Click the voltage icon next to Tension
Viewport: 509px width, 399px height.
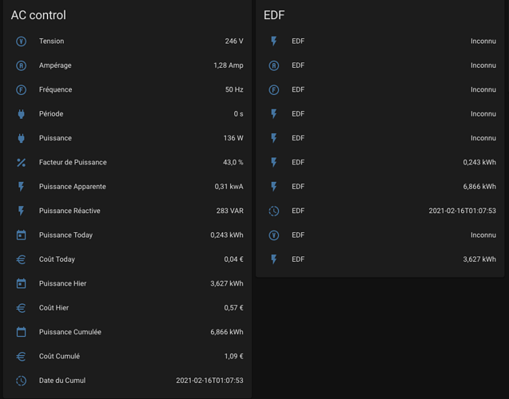point(21,41)
